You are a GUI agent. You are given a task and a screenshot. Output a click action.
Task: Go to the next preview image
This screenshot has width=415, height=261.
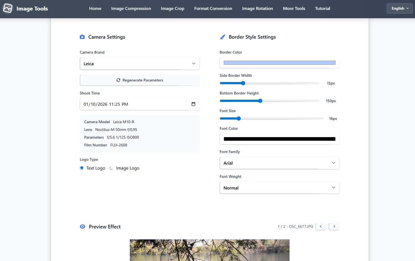pyautogui.click(x=334, y=226)
